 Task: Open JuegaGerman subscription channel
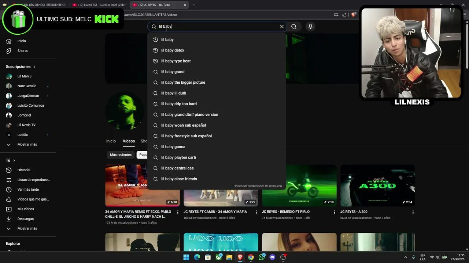(x=28, y=96)
